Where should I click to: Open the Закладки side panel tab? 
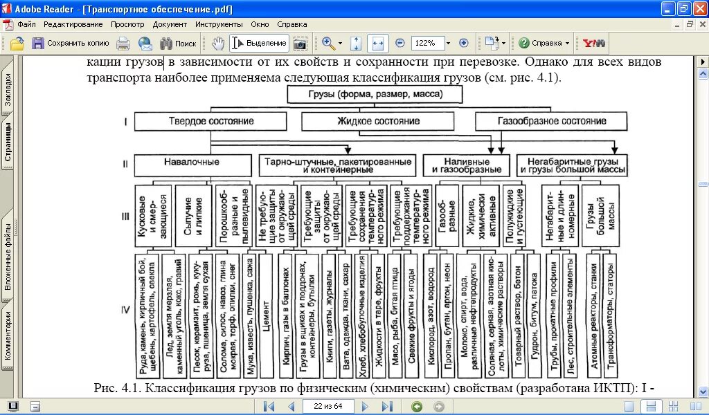point(8,89)
